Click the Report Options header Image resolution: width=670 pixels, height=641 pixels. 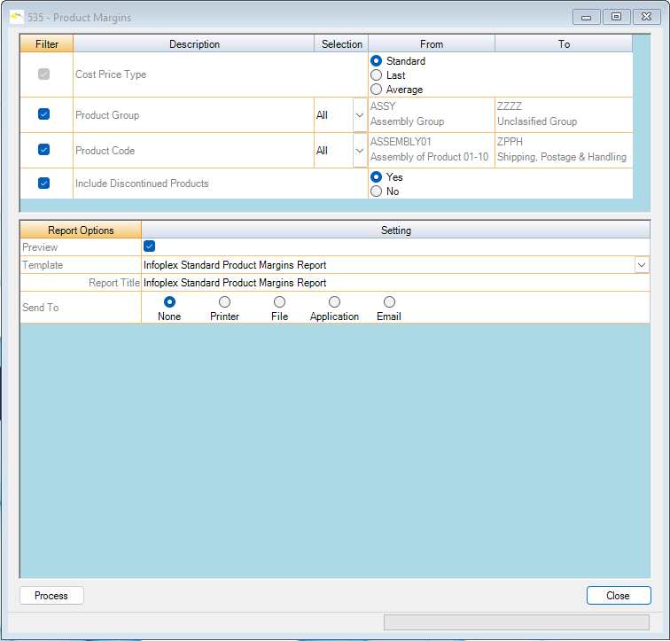[x=81, y=230]
